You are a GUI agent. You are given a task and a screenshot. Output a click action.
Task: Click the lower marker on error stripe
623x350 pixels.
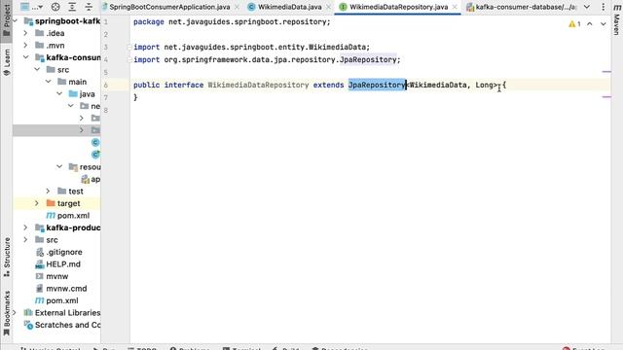coord(606,97)
